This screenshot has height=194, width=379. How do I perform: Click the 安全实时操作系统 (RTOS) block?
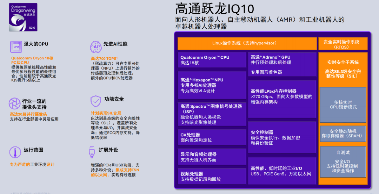click(343, 43)
